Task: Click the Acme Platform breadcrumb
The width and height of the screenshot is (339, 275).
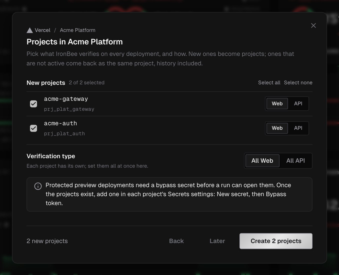Action: point(77,30)
